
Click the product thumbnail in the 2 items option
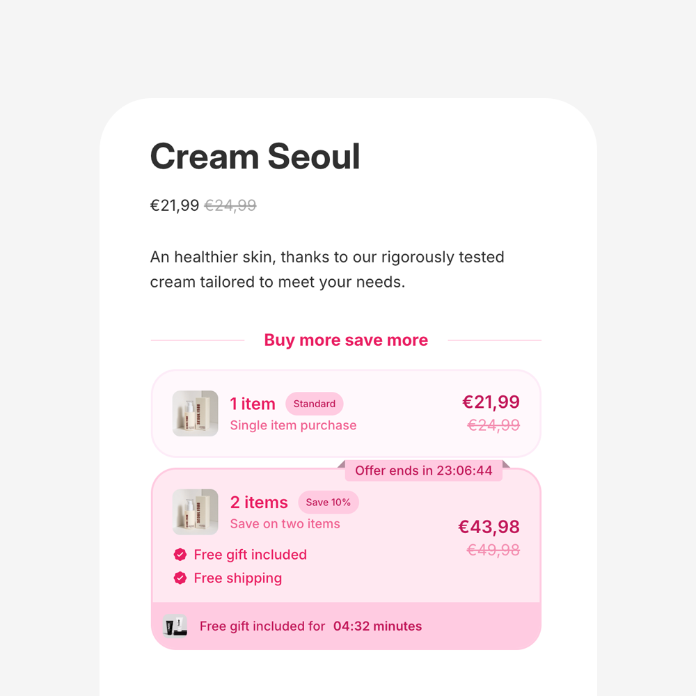tap(196, 512)
